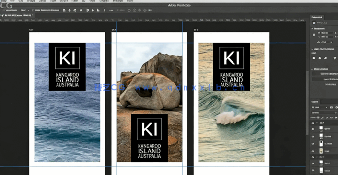Viewport: 338px width, 175px height.
Task: Collapse the second artboard group in Layers
Action: [317, 157]
